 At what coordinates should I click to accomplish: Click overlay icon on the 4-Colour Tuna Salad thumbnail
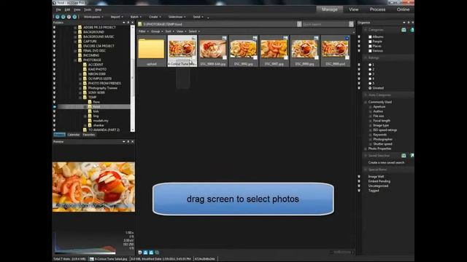pos(194,39)
